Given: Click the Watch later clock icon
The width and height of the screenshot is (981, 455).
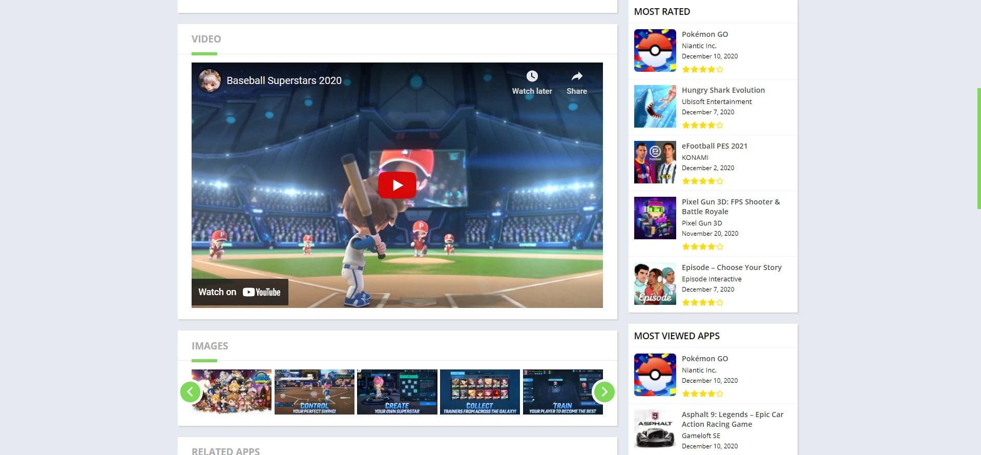Looking at the screenshot, I should pos(532,76).
